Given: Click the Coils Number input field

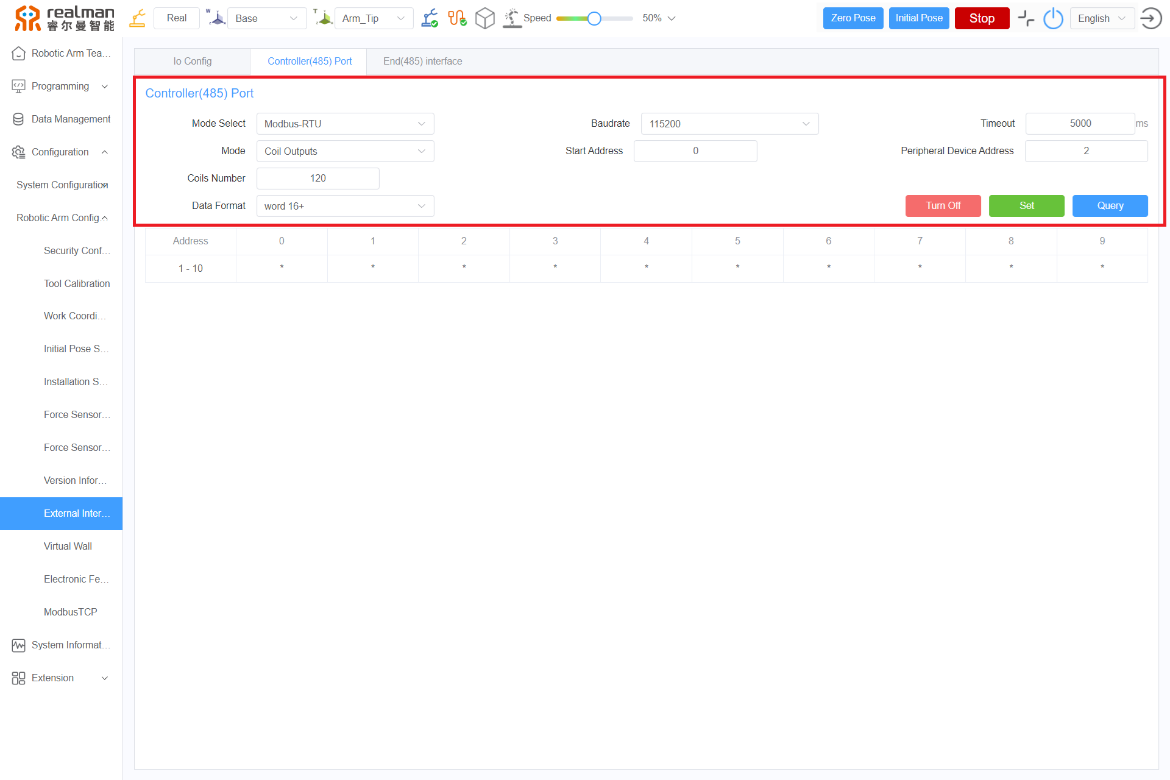Looking at the screenshot, I should click(317, 179).
